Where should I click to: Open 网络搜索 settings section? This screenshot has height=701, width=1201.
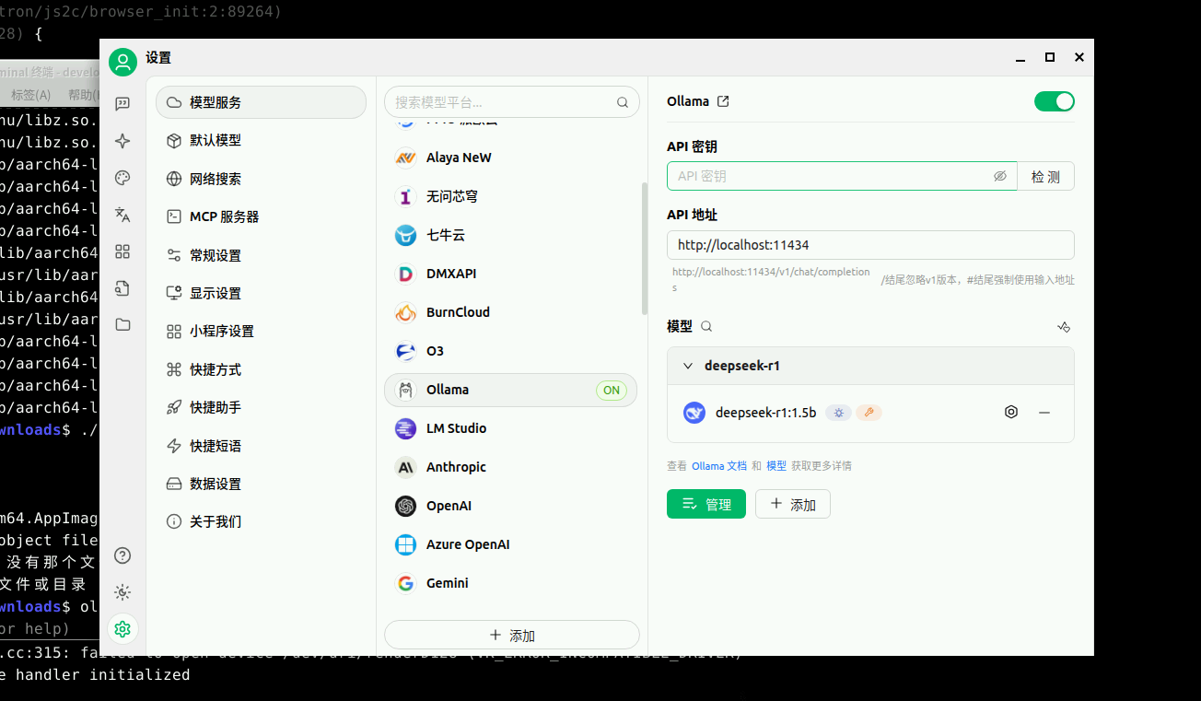(262, 179)
